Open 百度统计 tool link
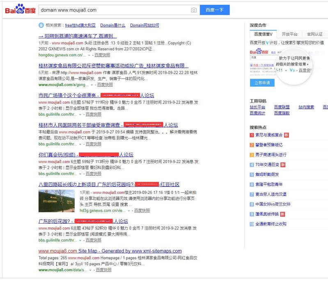Viewport: 328px width, 282px height. click(257, 113)
